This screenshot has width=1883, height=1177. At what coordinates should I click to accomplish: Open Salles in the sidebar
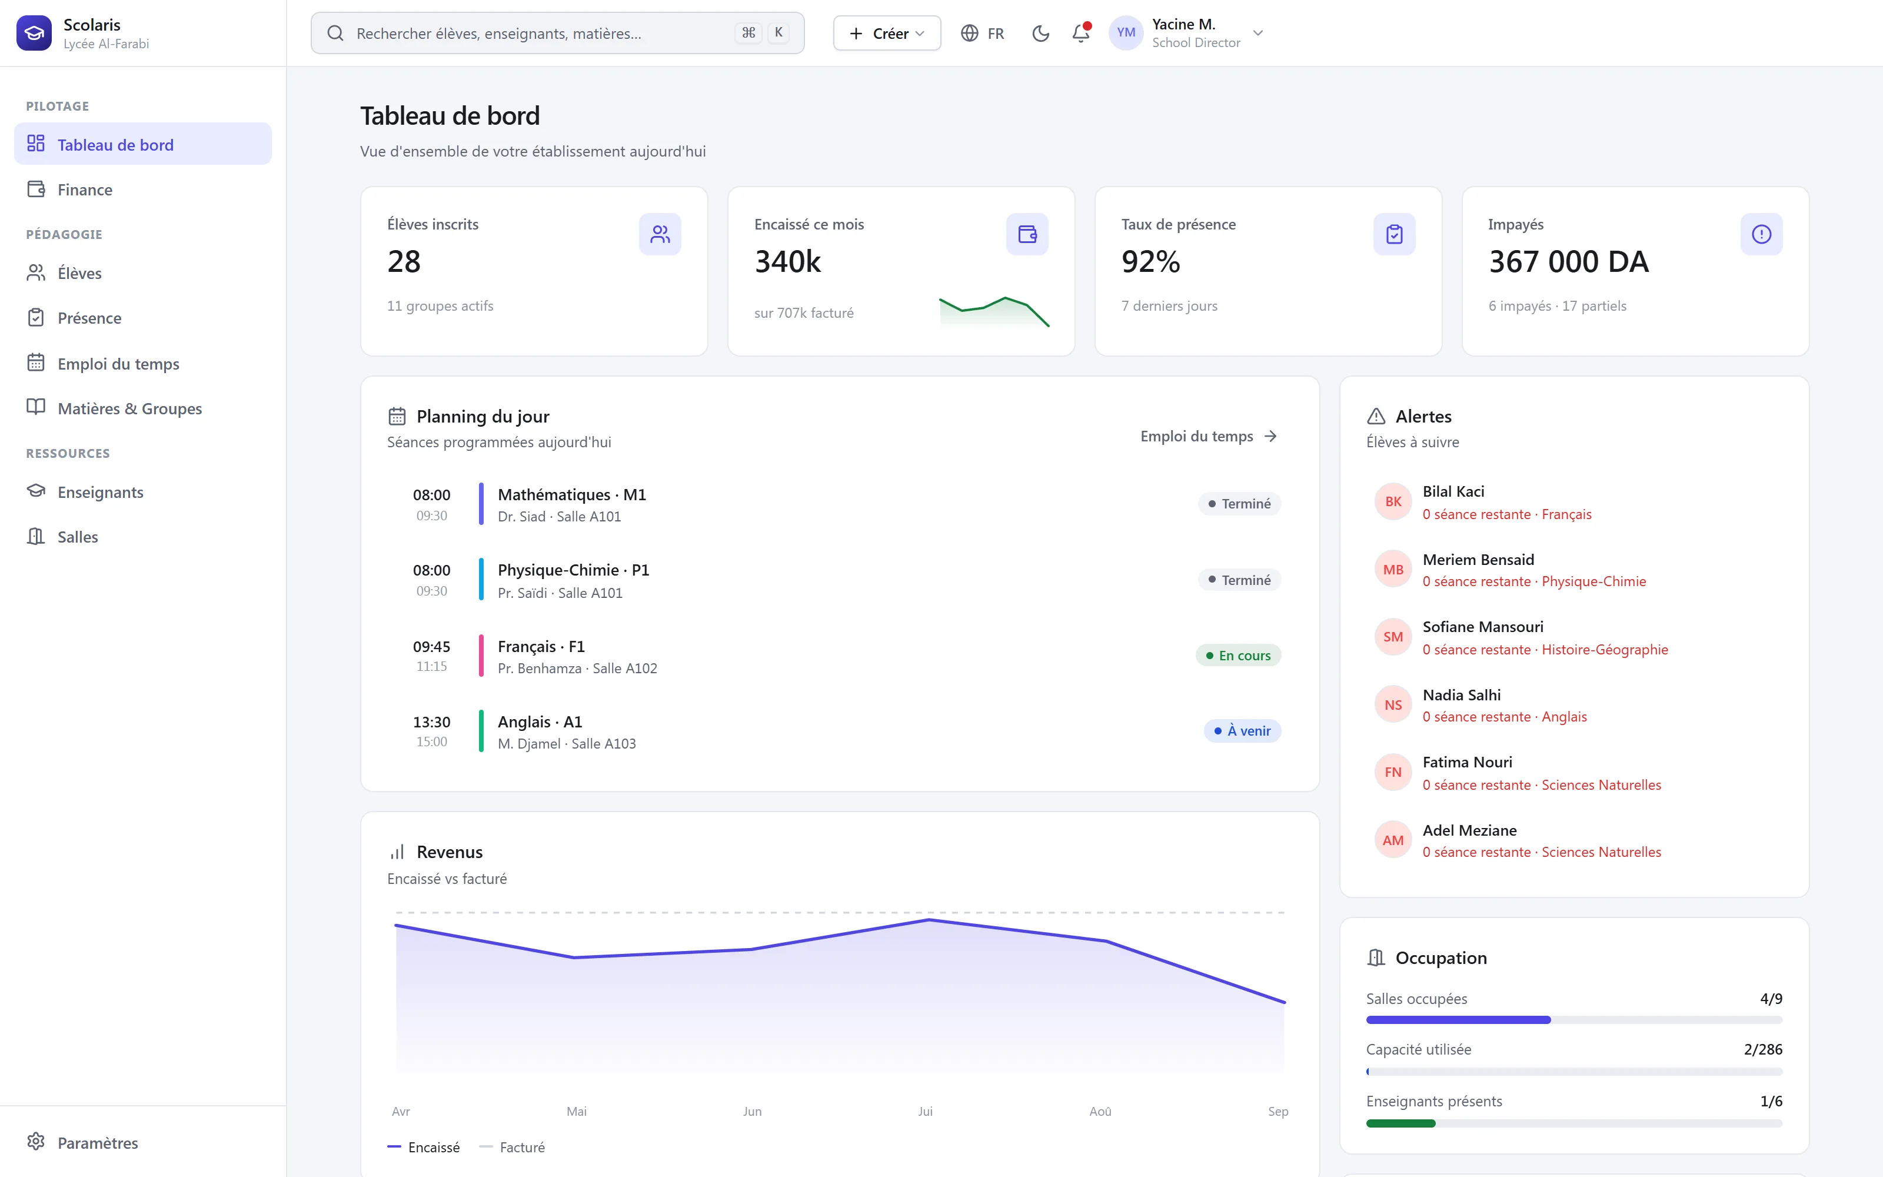pyautogui.click(x=143, y=537)
